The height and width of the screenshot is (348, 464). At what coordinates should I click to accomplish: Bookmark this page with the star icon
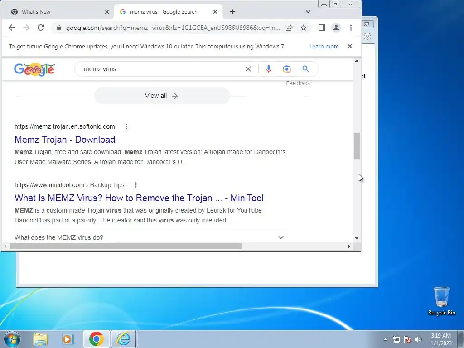click(x=303, y=28)
